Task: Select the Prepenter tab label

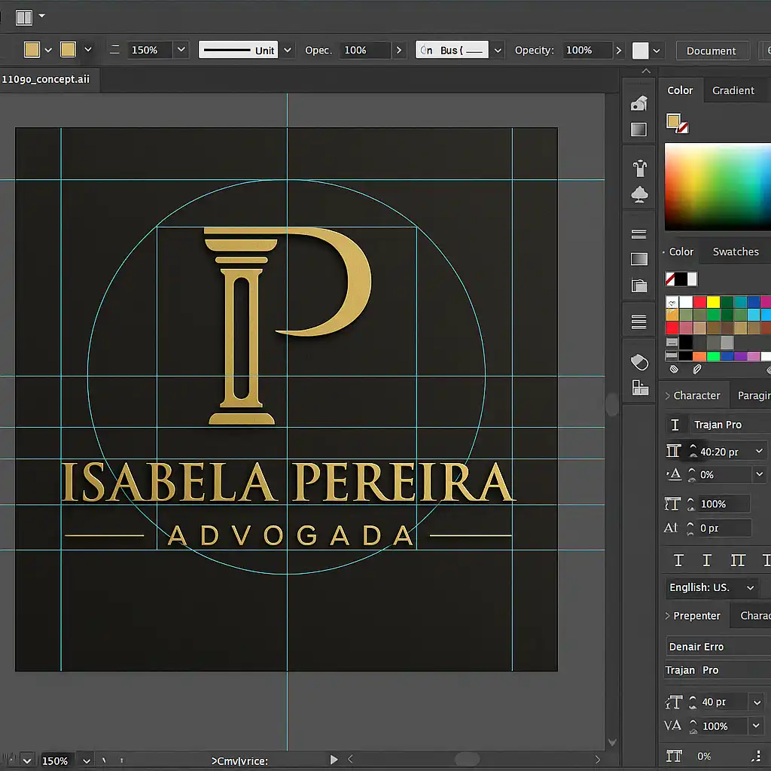Action: coord(696,616)
